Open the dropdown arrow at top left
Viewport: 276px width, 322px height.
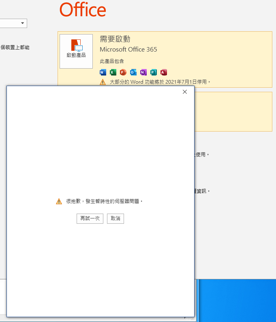23,23
